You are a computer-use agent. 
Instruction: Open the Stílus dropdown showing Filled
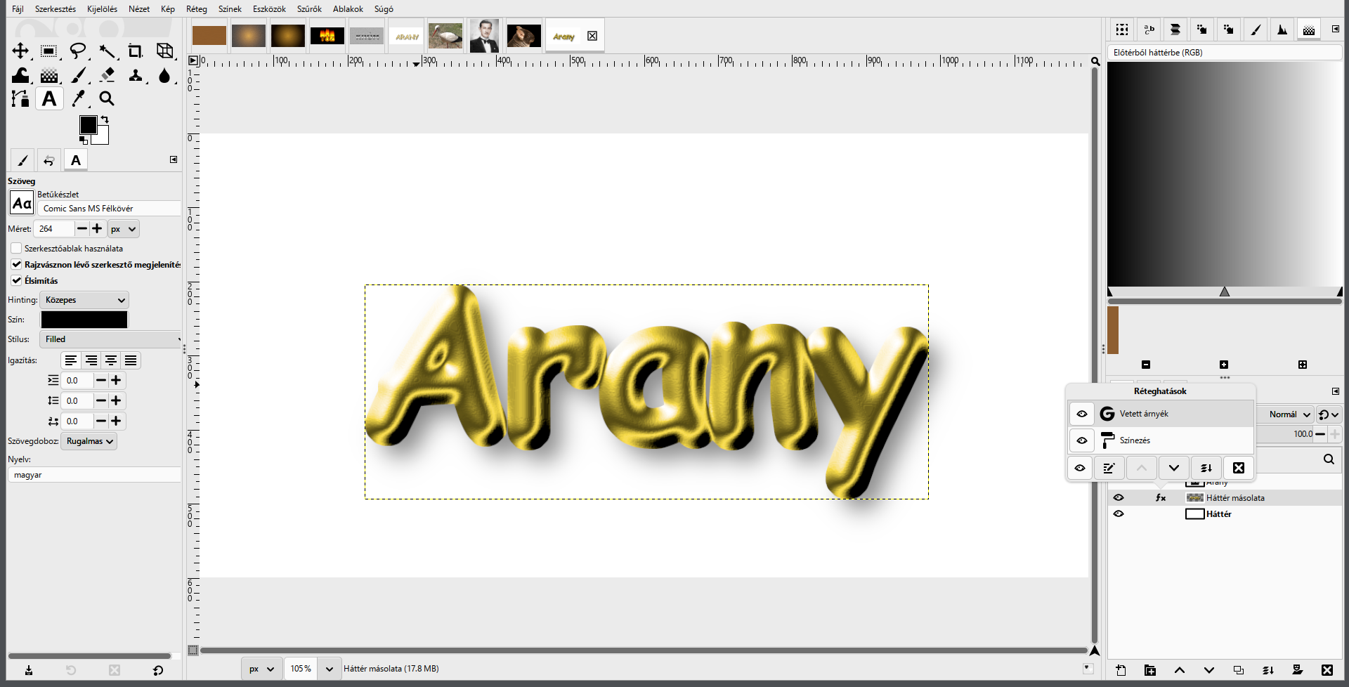pos(110,339)
